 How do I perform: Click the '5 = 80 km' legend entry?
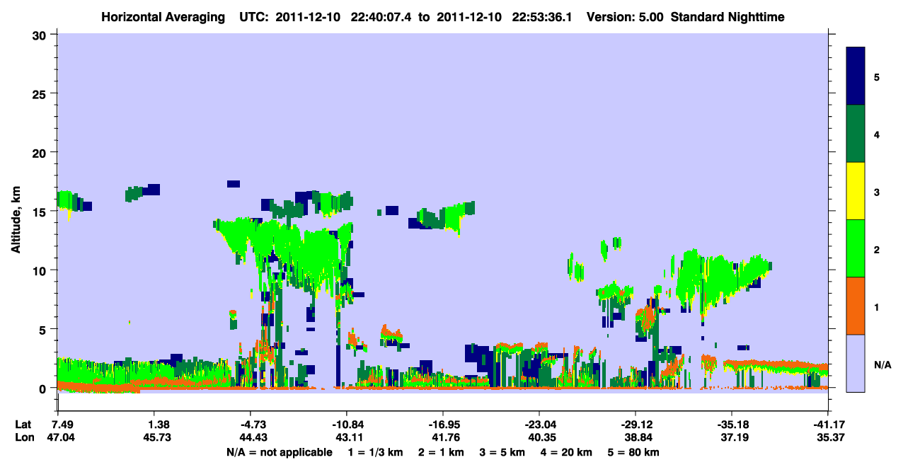point(634,452)
